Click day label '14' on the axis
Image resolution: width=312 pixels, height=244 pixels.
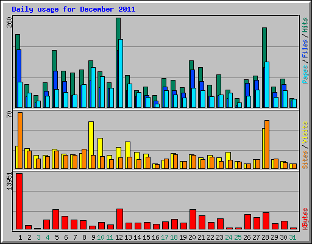pyautogui.click(x=137, y=237)
